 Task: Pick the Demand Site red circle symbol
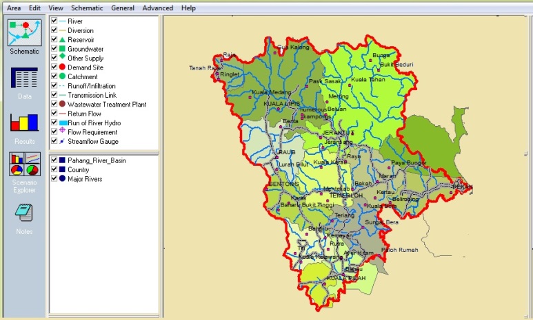point(63,67)
